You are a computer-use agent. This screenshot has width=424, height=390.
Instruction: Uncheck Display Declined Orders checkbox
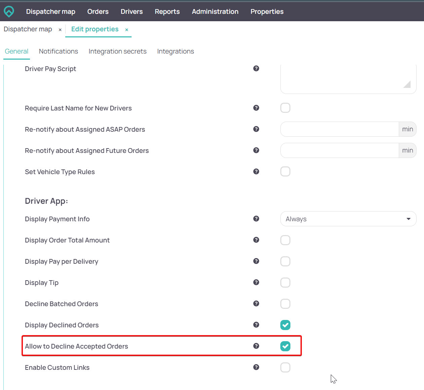click(285, 325)
